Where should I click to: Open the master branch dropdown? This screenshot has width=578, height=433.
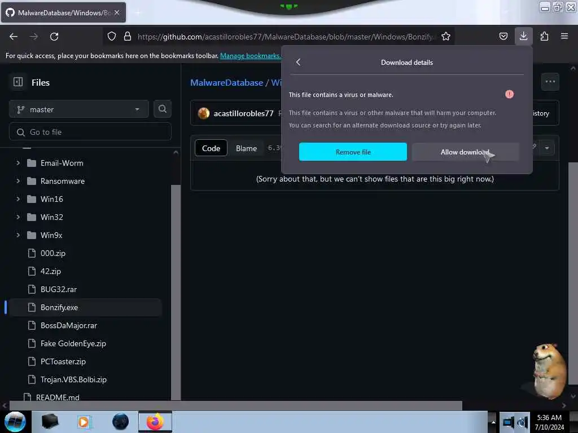tap(79, 109)
